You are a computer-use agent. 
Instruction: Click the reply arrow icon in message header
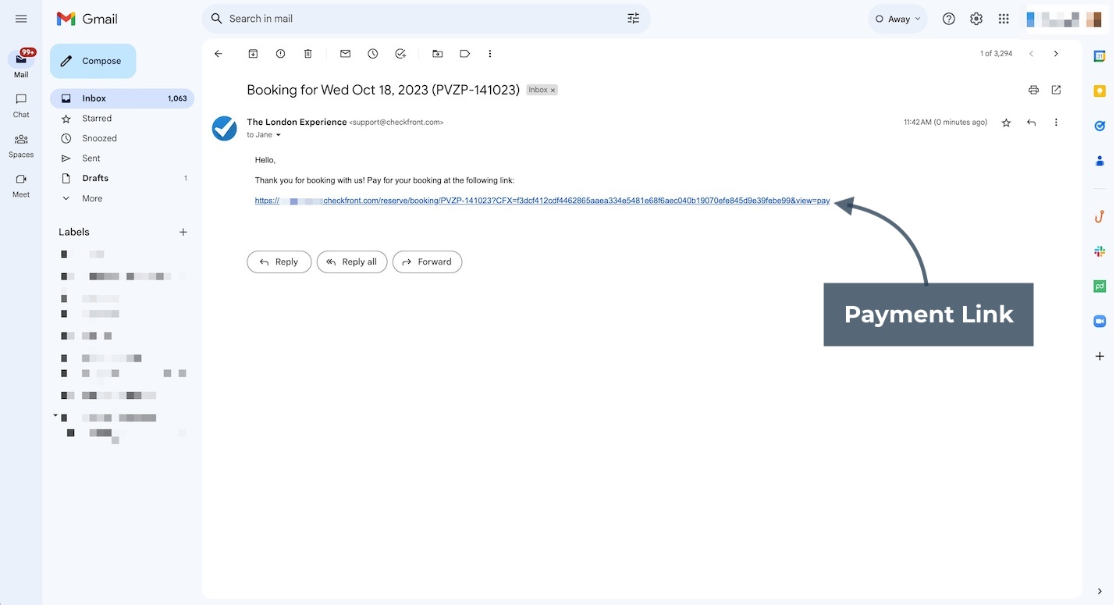1031,123
